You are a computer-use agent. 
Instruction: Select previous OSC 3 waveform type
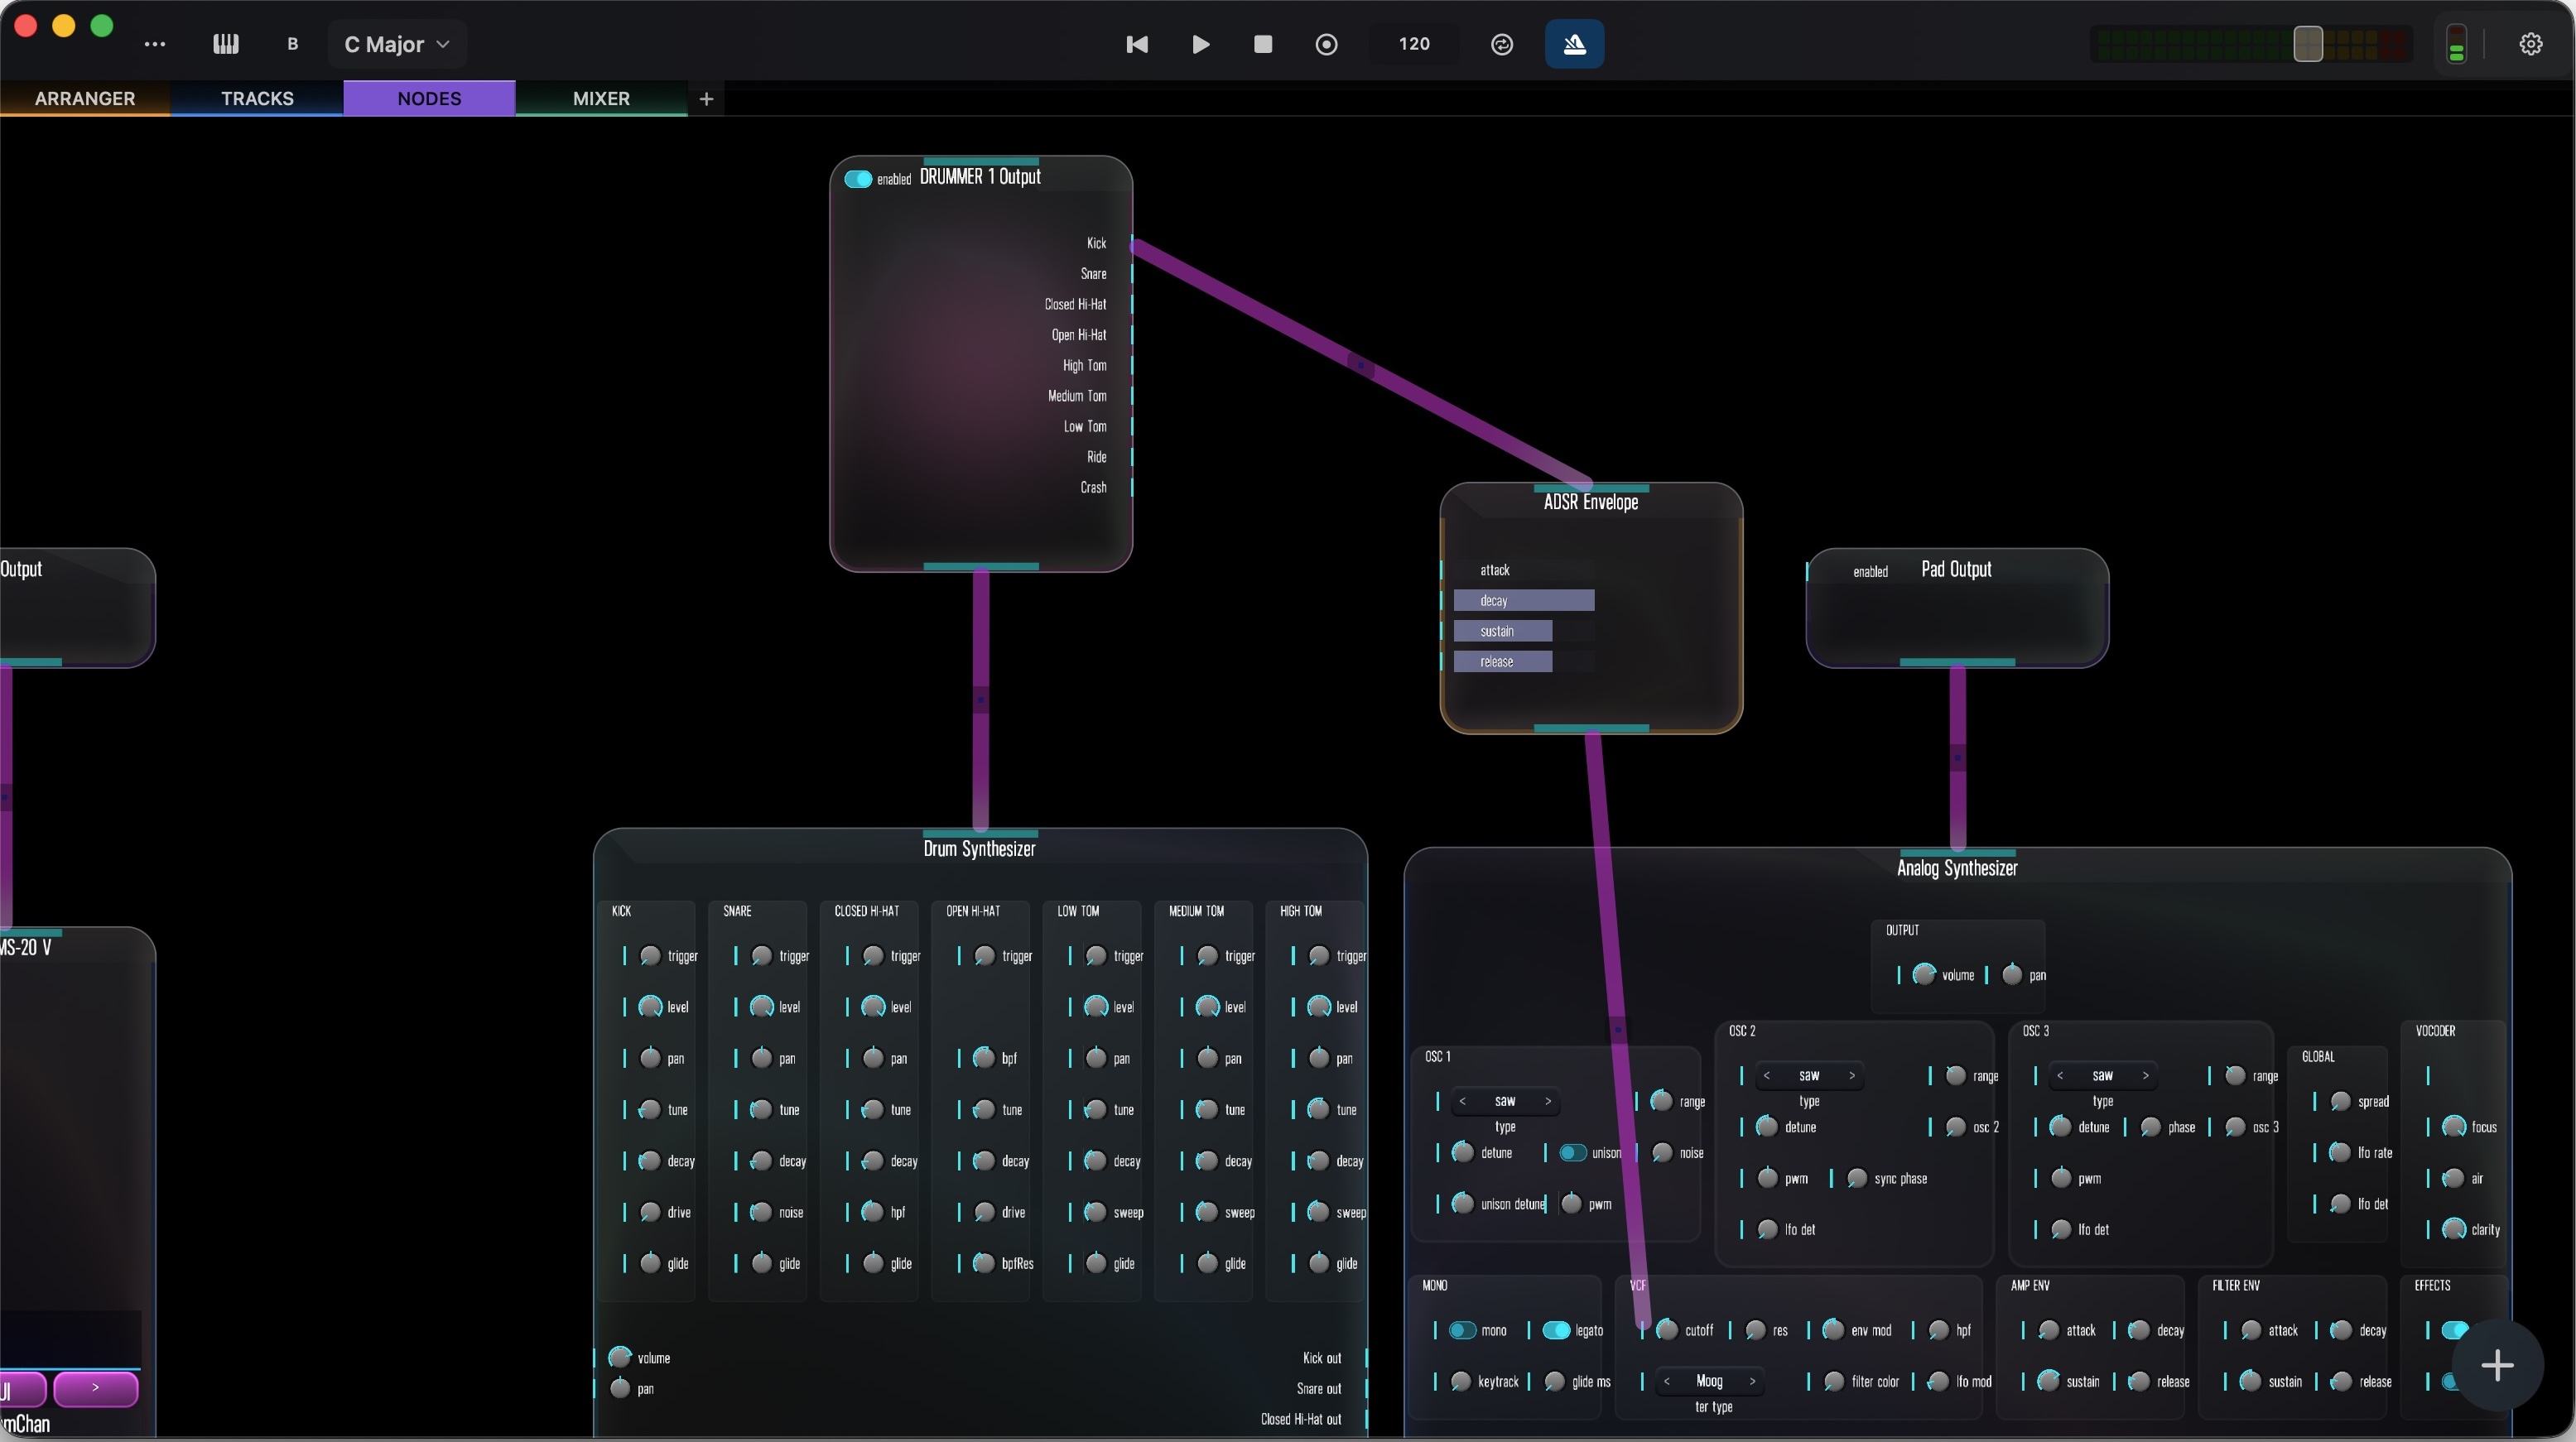point(2060,1076)
